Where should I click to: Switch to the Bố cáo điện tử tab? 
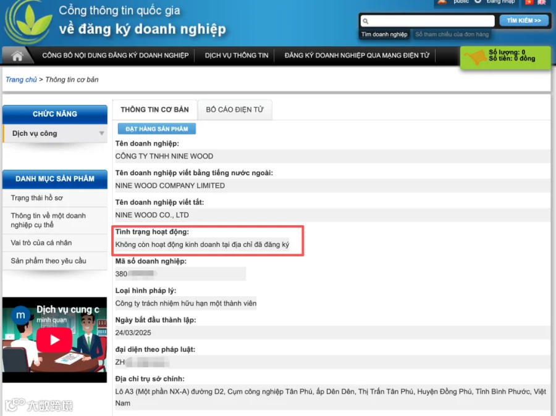click(235, 109)
